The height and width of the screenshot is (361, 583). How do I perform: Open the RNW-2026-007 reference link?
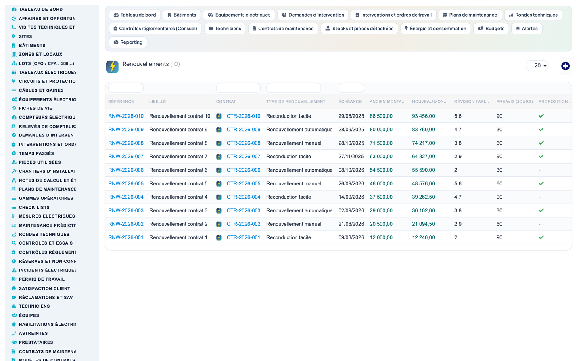[126, 157]
